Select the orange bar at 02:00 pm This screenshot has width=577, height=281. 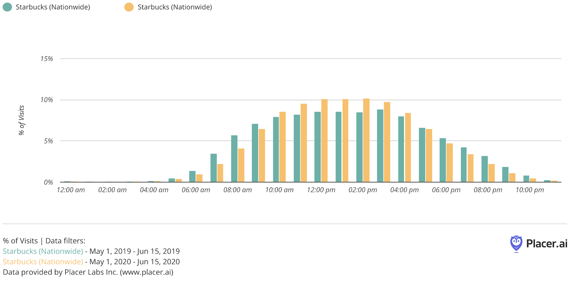[x=366, y=140]
